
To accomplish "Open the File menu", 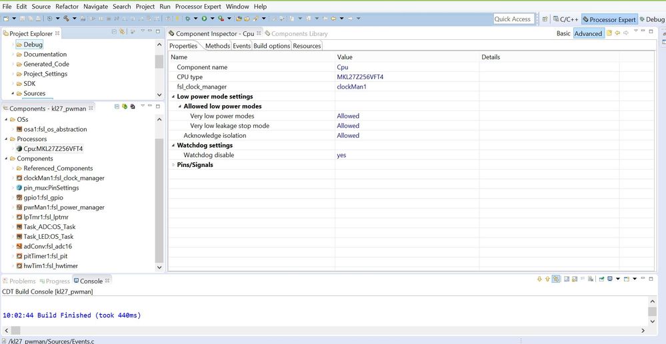I will point(7,7).
